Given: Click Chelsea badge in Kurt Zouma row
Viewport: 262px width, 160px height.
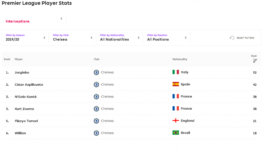Looking at the screenshot, I should point(96,109).
